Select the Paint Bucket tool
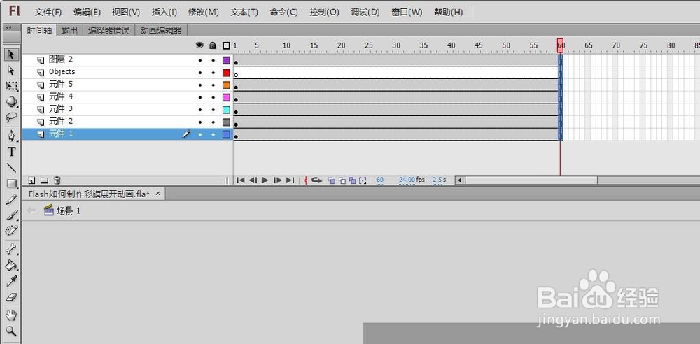The image size is (700, 344). [x=11, y=265]
